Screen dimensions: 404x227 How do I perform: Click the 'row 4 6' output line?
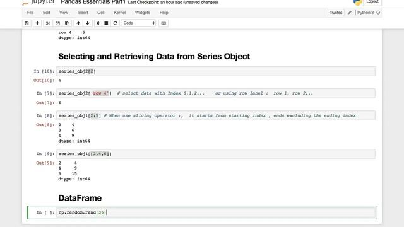(71, 32)
